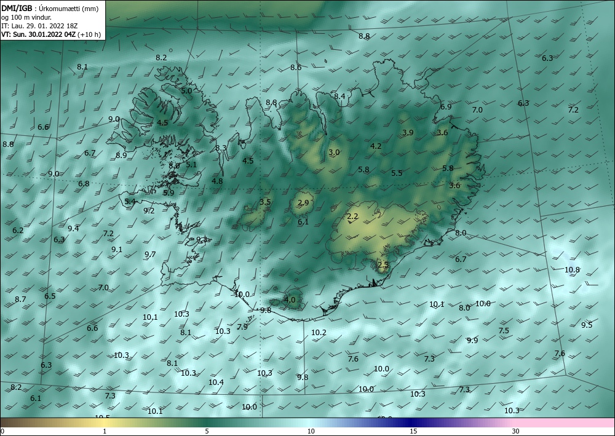The height and width of the screenshot is (436, 615).
Task: Click the 8.6 value north of Iceland
Action: point(296,68)
